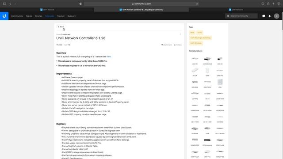Open the Safari downloads icon
Screen dimensions: 283x159
[263, 4]
